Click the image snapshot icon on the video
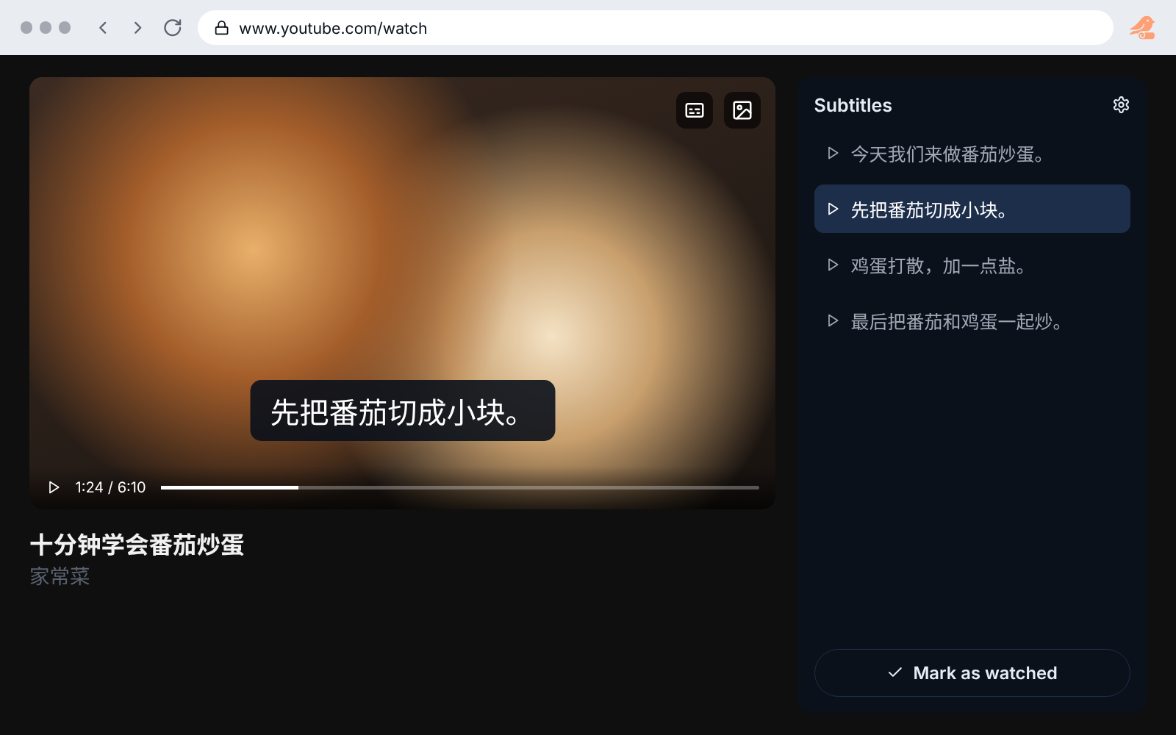 tap(742, 110)
